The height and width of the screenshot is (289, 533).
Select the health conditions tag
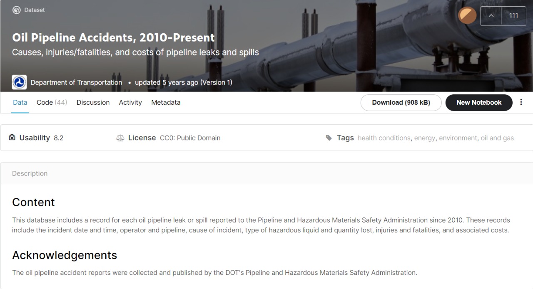pos(384,138)
